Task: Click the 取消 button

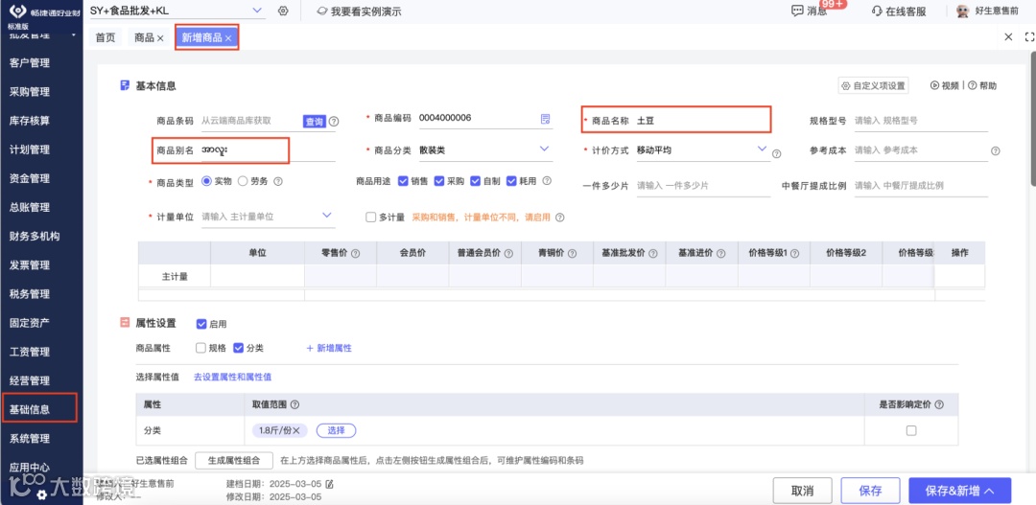Action: click(802, 491)
